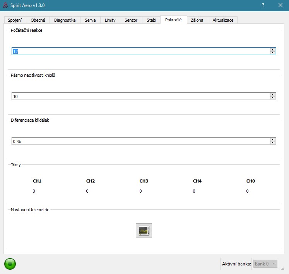Click the question mark help button
The width and height of the screenshot is (289, 274).
tap(263, 5)
